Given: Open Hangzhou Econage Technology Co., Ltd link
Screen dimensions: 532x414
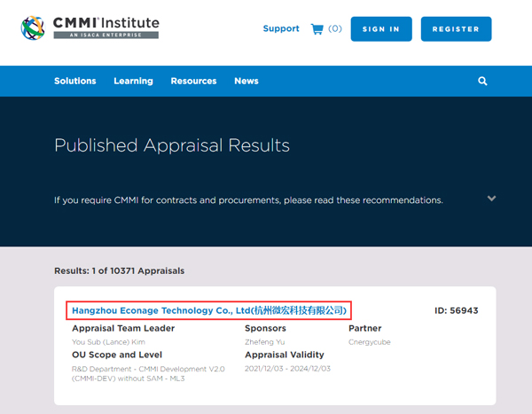Looking at the screenshot, I should click(209, 310).
